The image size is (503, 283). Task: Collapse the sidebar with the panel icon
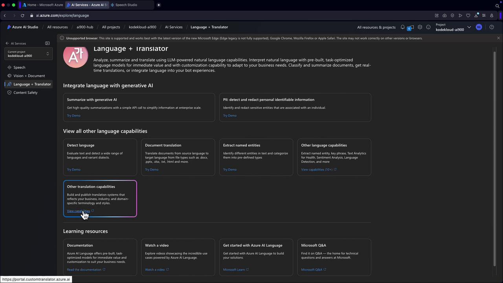[x=48, y=43]
